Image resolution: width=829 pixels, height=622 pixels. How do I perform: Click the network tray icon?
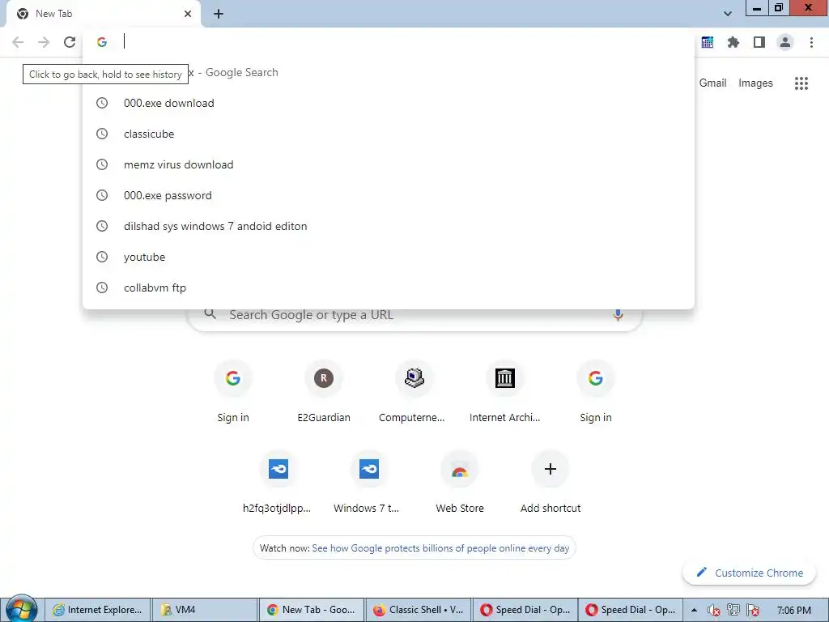733,611
